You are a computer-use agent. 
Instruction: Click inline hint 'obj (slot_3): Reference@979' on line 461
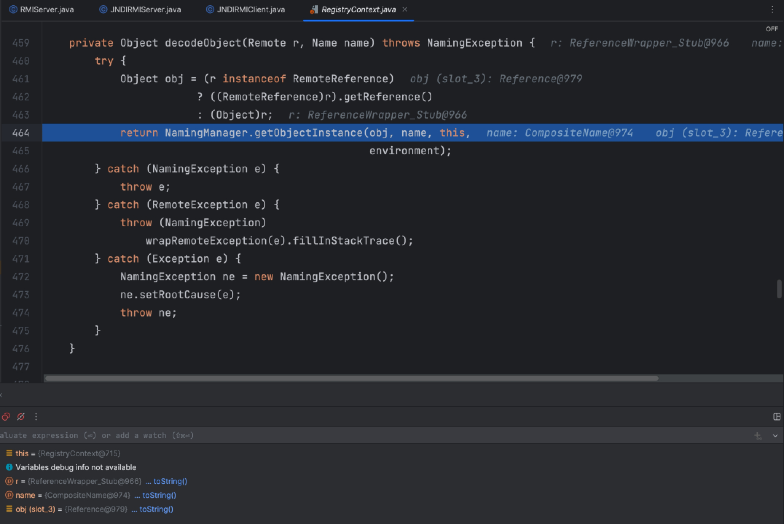496,79
